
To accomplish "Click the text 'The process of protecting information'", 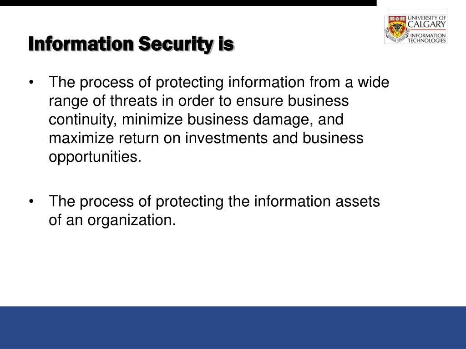I will coord(177,83).
